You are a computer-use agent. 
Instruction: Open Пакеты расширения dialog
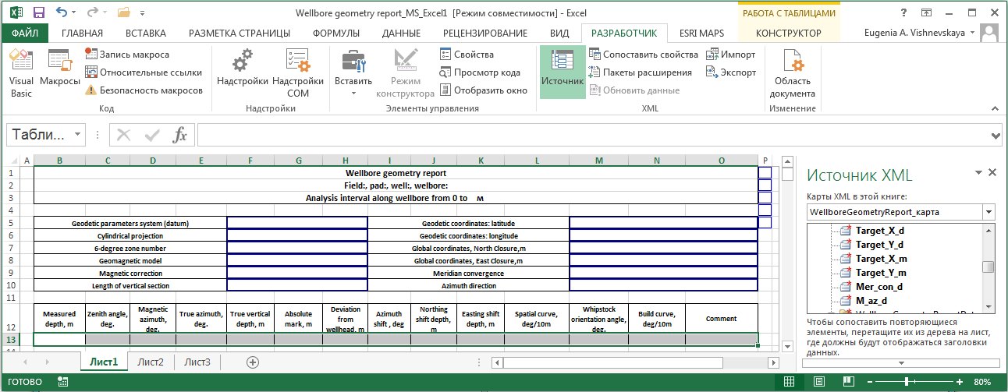tap(641, 72)
